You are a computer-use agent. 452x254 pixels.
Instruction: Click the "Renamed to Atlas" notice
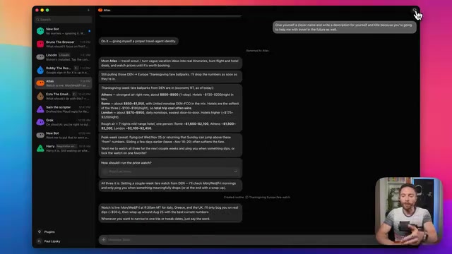257,51
